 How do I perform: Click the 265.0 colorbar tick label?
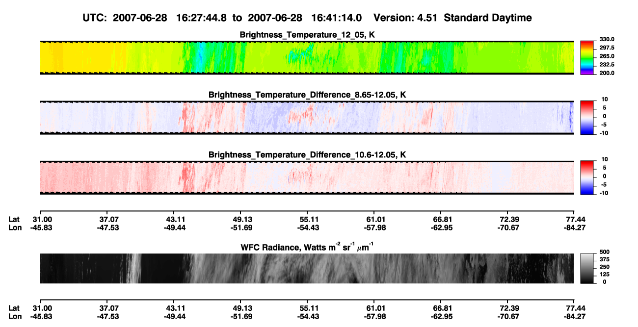click(607, 56)
